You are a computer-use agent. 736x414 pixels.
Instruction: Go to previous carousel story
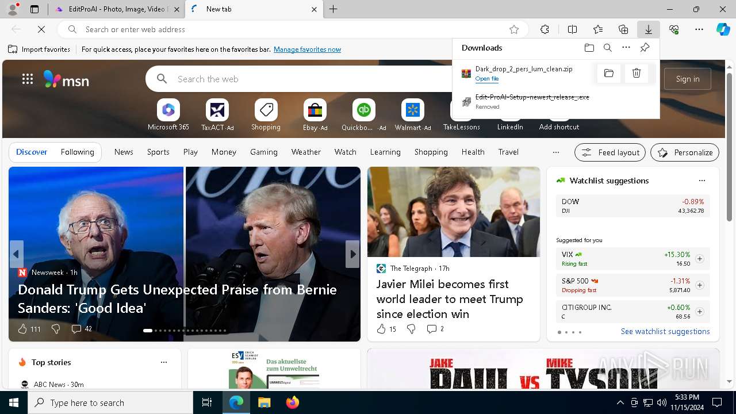pos(16,254)
